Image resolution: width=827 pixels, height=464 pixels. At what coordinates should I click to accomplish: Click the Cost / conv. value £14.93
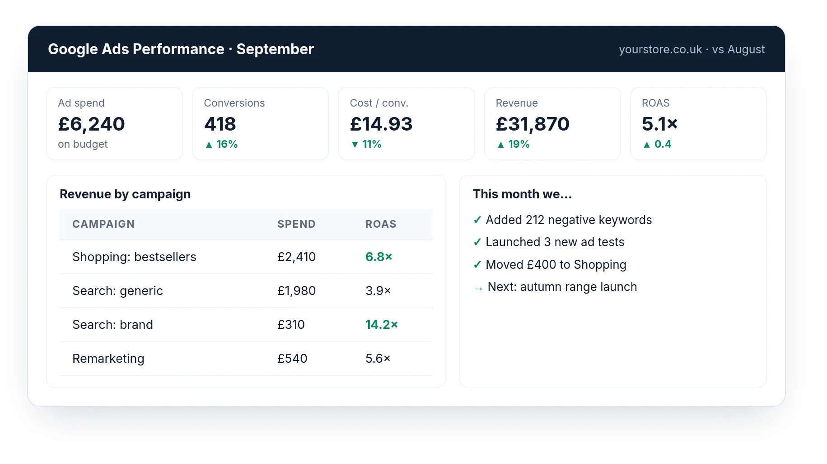(x=381, y=124)
